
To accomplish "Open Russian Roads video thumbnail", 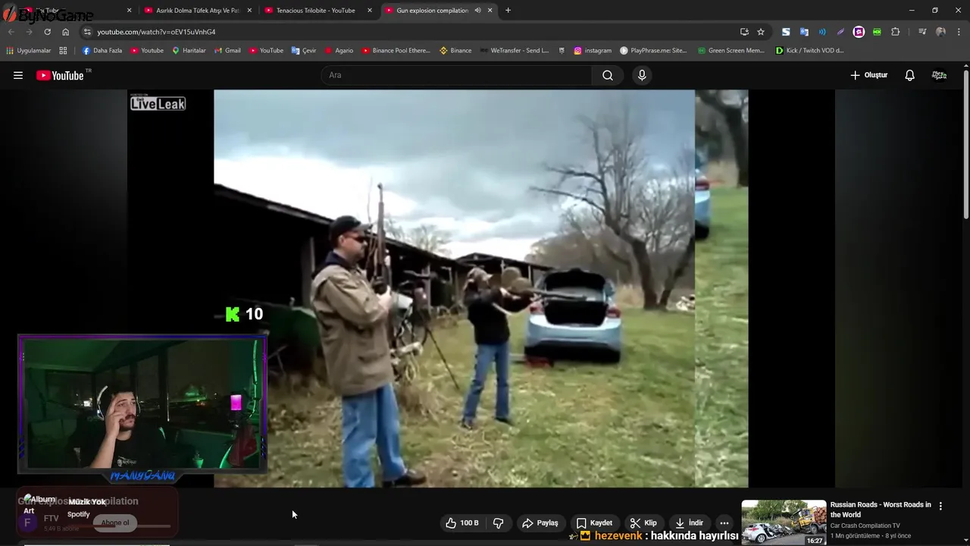I will (784, 522).
